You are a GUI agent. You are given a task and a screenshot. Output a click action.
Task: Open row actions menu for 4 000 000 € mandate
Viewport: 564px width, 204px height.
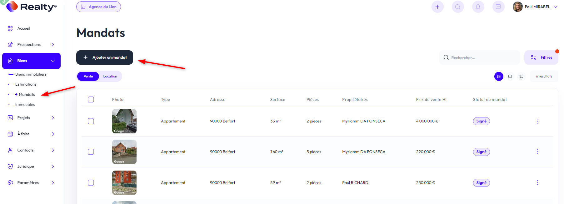click(537, 121)
